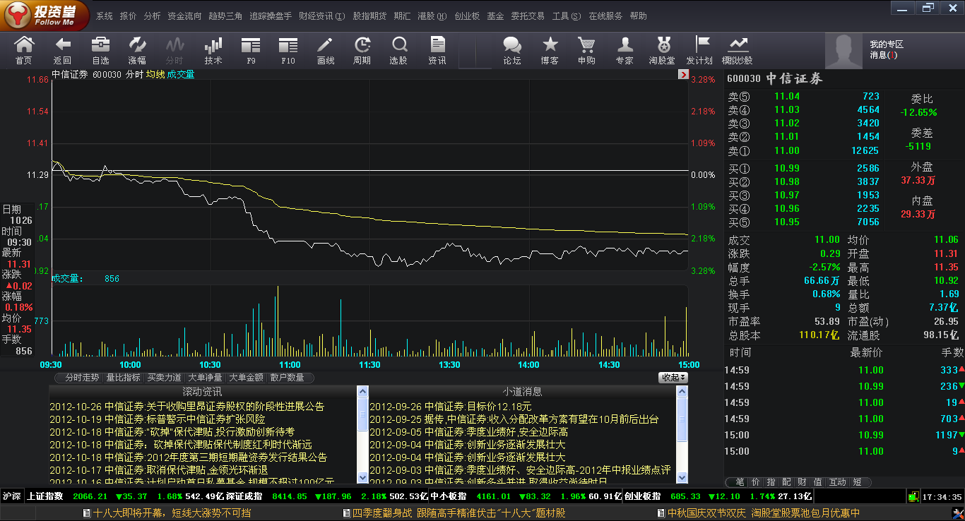Open 技术 technical analysis icon
The height and width of the screenshot is (521, 965).
tap(213, 50)
